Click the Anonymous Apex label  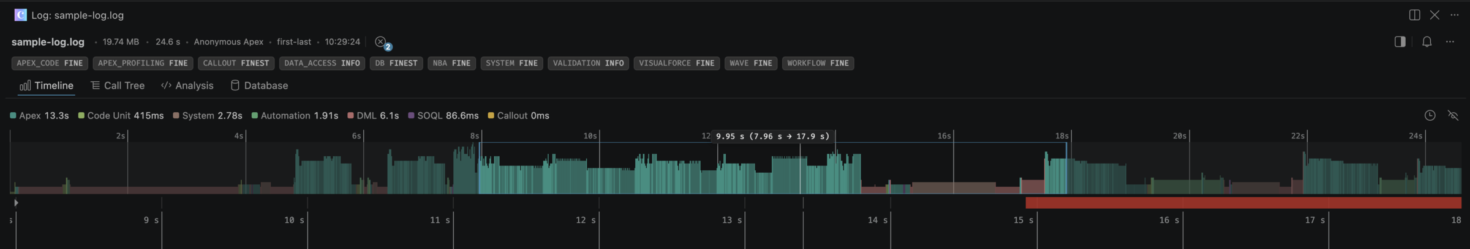pos(228,42)
